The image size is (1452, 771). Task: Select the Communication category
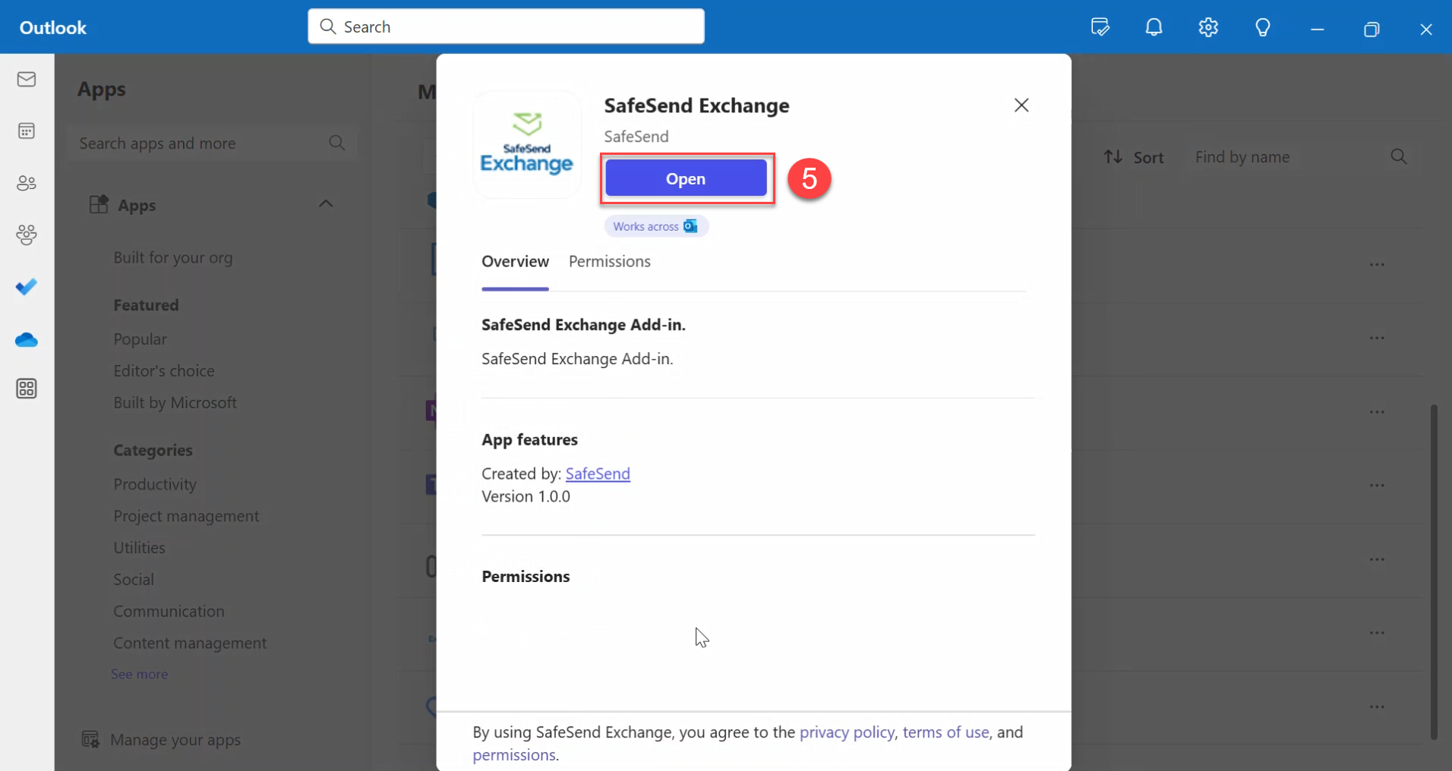[x=169, y=612]
